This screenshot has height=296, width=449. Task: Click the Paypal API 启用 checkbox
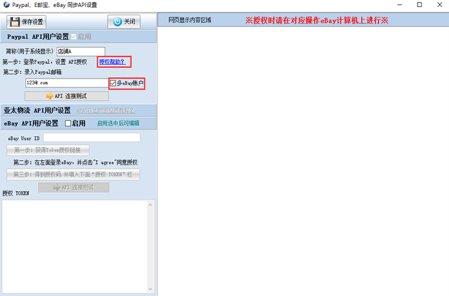[74, 37]
